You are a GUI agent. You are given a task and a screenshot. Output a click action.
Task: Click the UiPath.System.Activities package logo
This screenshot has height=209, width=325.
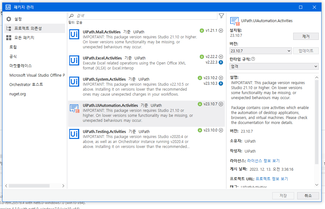coord(74,82)
